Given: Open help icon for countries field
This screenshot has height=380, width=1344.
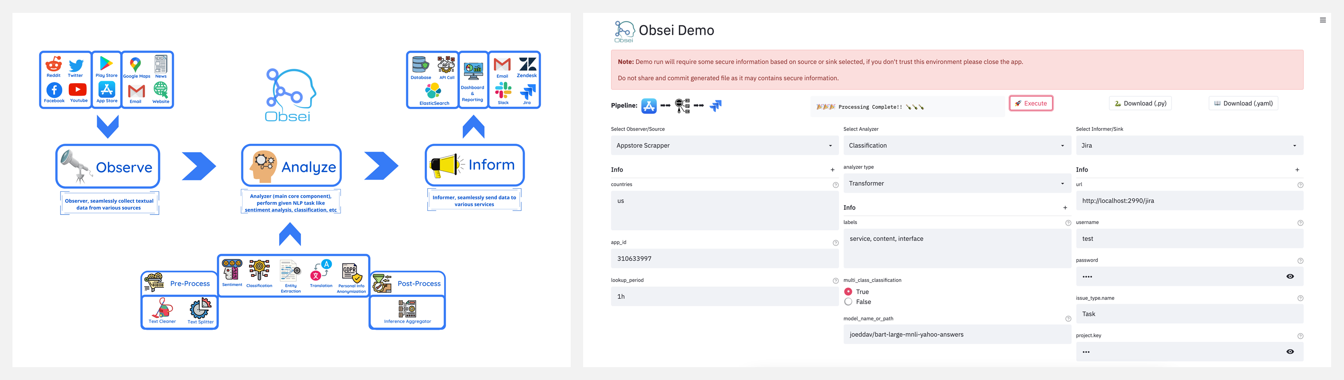Looking at the screenshot, I should point(835,185).
